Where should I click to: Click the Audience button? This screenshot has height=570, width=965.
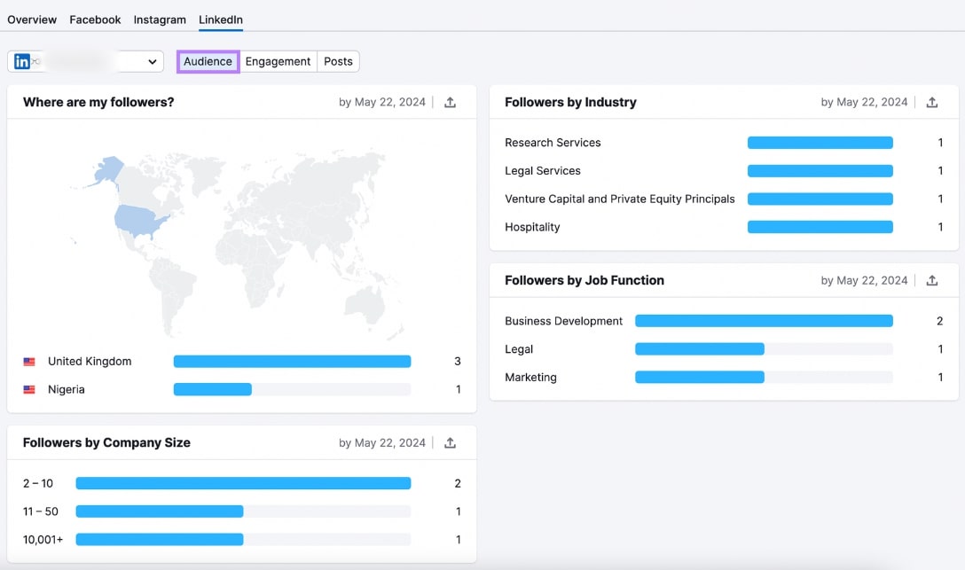(208, 61)
